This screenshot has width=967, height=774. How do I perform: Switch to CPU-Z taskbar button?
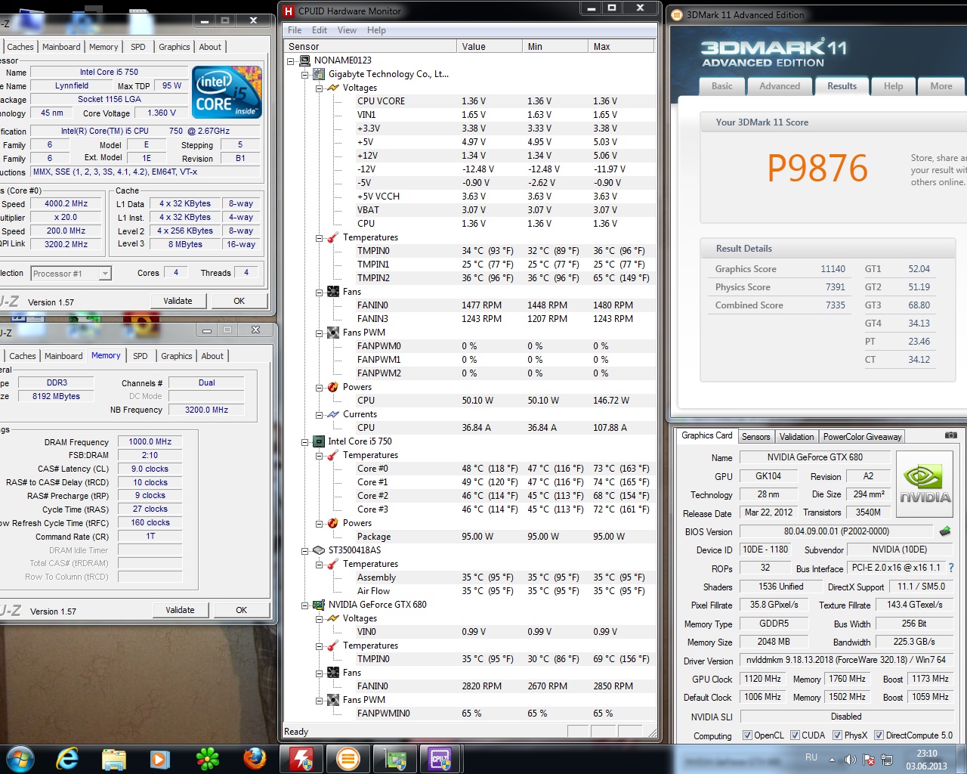click(440, 758)
